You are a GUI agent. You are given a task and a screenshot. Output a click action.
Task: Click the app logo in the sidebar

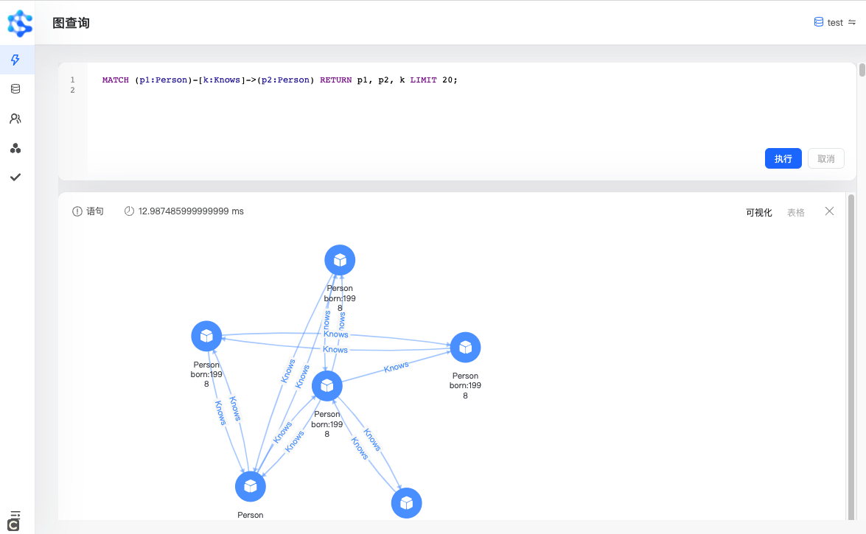pos(20,23)
